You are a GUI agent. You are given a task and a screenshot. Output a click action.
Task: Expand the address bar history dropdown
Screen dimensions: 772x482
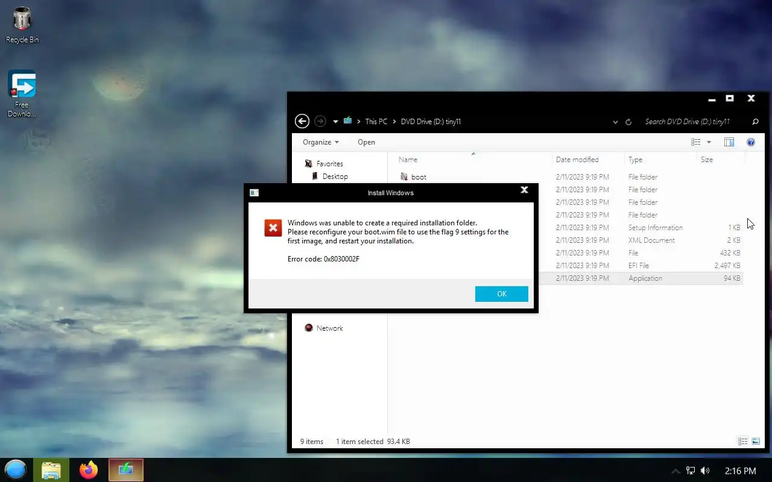(x=615, y=122)
